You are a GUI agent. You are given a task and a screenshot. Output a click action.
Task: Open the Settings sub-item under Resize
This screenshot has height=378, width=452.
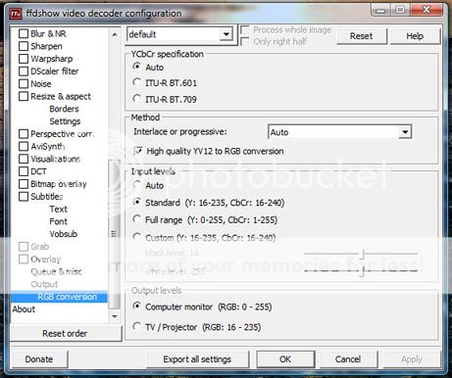point(65,121)
